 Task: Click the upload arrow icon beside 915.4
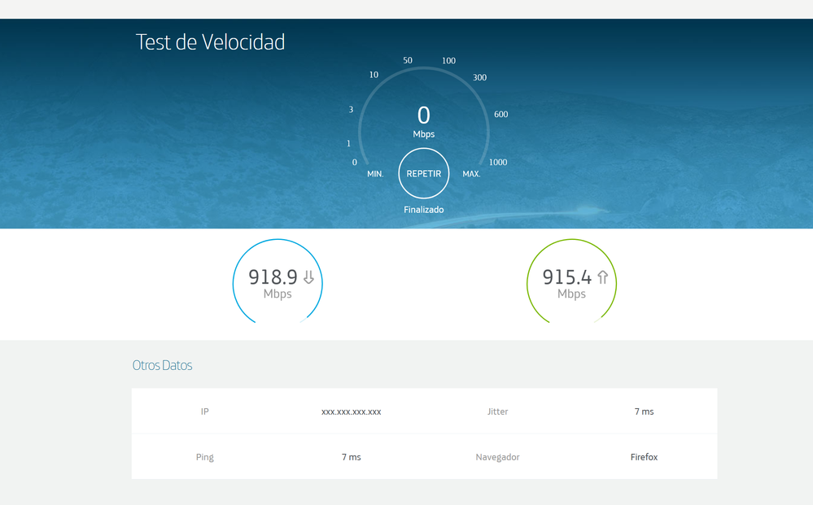(602, 277)
